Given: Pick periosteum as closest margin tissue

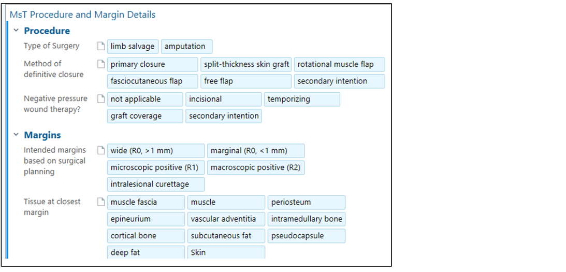Looking at the screenshot, I should coord(306,202).
